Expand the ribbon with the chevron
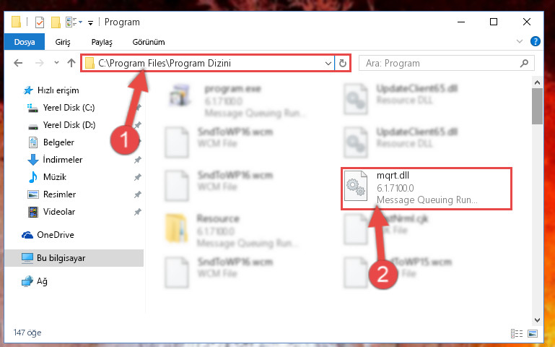The width and height of the screenshot is (555, 347). [519, 41]
